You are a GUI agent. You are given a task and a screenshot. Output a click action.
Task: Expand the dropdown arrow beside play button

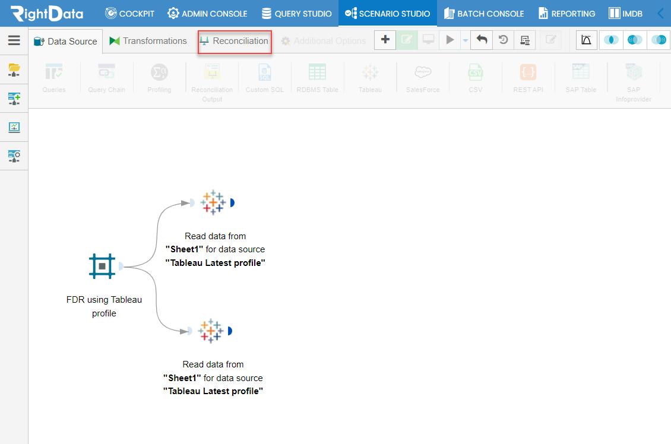tap(465, 40)
